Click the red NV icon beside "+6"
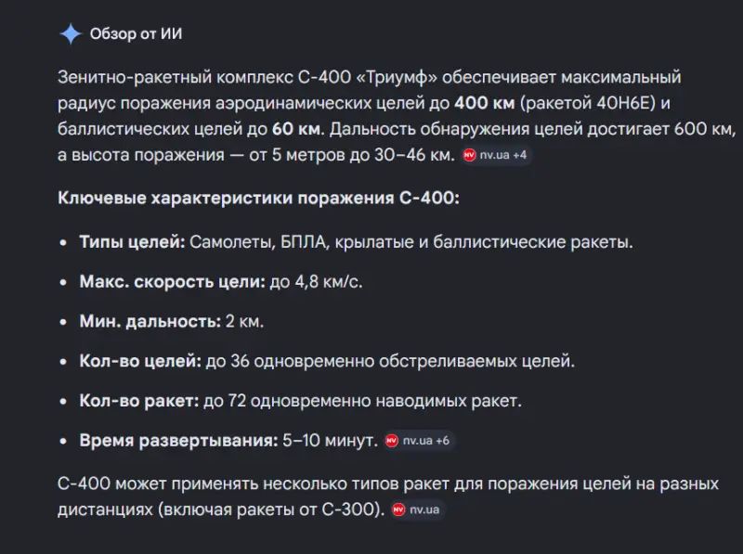Screen dimensions: 743x554 (x=391, y=441)
